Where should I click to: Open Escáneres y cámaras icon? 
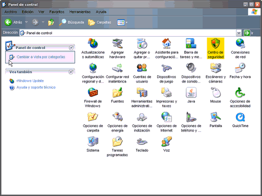pyautogui.click(x=215, y=73)
